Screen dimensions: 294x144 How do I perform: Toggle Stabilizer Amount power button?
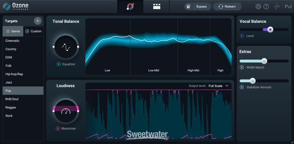click(x=242, y=87)
